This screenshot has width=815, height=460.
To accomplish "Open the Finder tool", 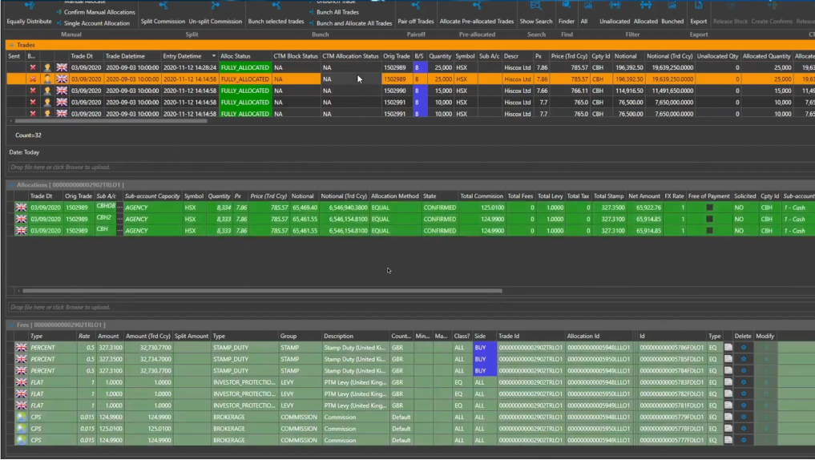I will pyautogui.click(x=566, y=13).
